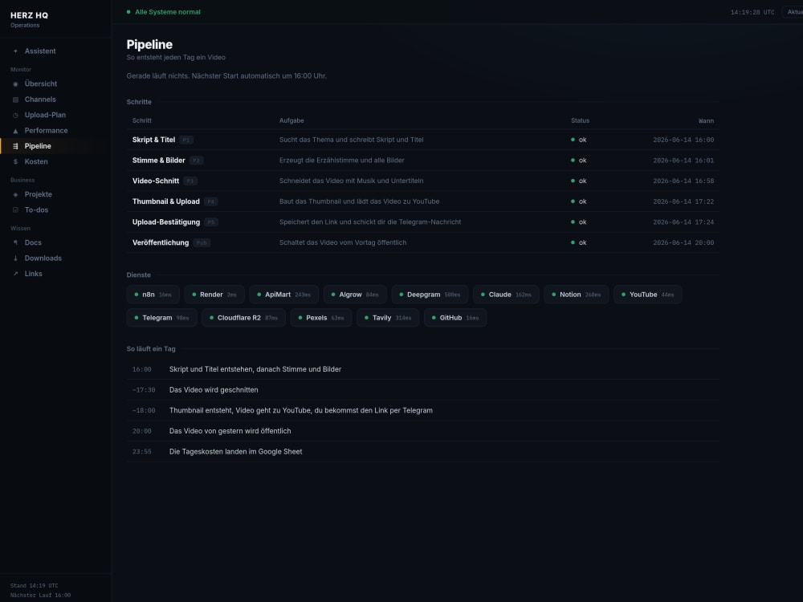
Task: Click the Links arrow icon
Action: click(15, 274)
